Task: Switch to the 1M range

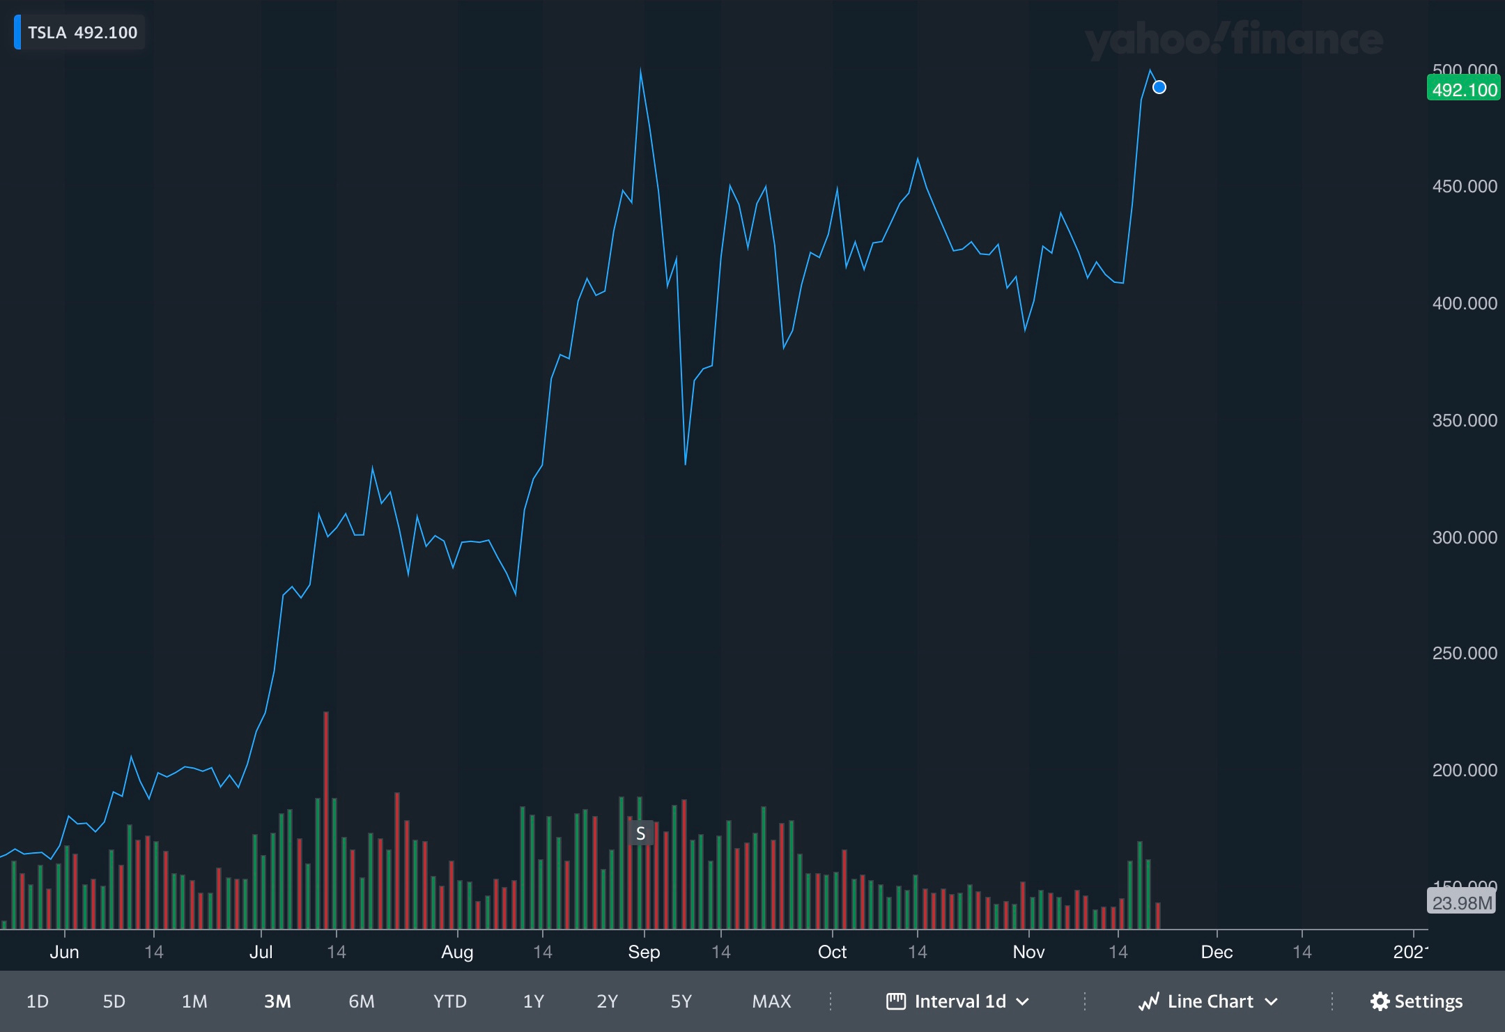Action: point(194,1001)
